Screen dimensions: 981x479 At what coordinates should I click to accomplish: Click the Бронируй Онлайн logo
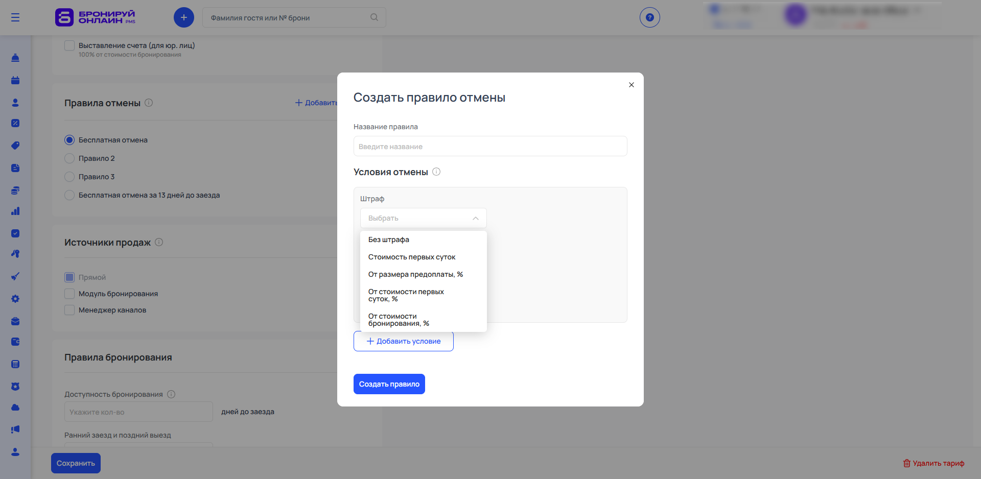click(96, 17)
